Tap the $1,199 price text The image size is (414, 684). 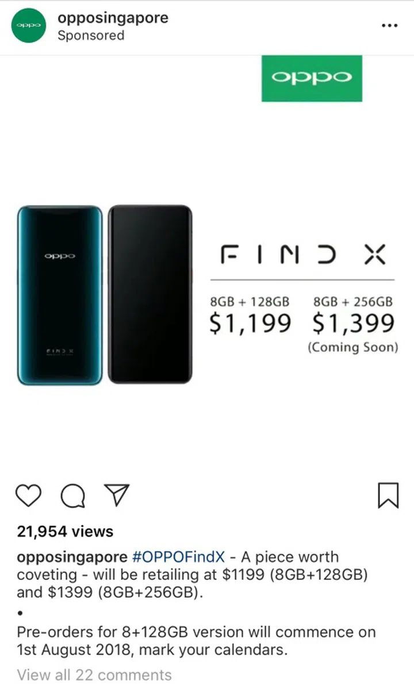(x=250, y=324)
